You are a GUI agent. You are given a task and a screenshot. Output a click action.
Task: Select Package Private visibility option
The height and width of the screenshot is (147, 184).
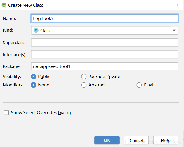[84, 77]
